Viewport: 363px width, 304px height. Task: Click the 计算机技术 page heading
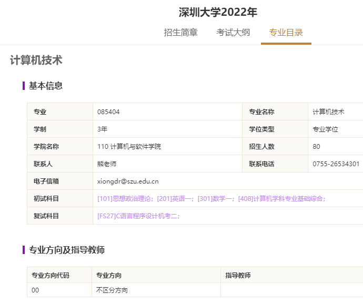36,60
